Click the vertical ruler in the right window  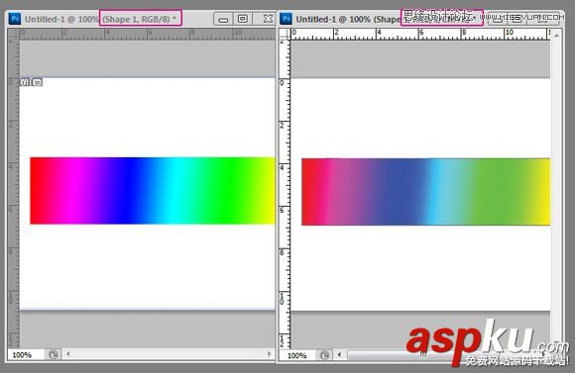pos(285,194)
